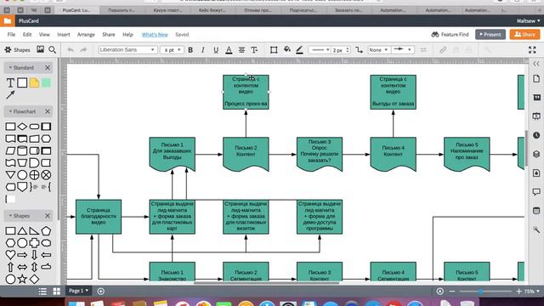Open the fill color bucket
The height and width of the screenshot is (306, 544).
point(287,49)
